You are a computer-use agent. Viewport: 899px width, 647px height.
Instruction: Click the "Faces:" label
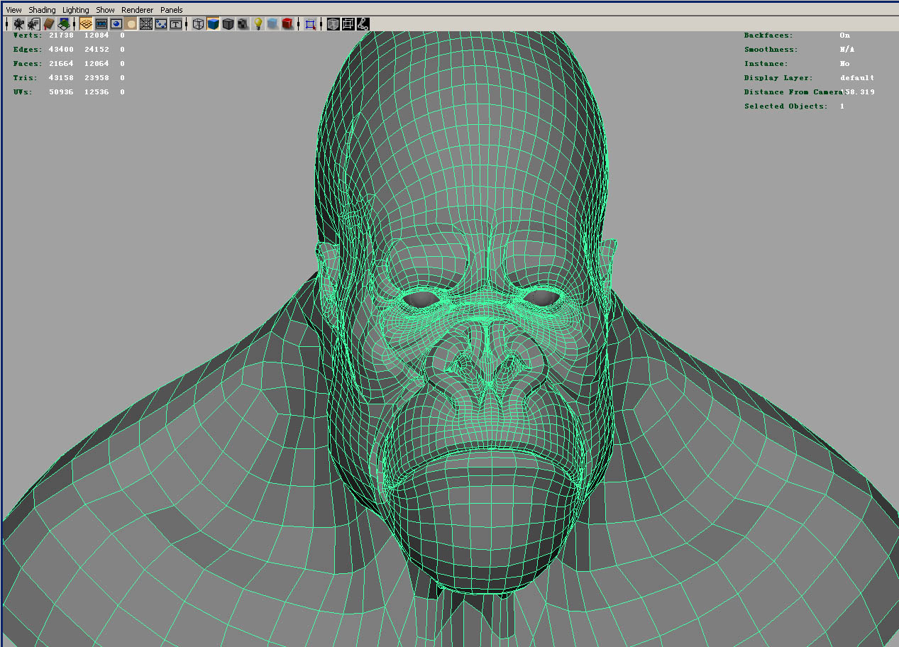(28, 64)
